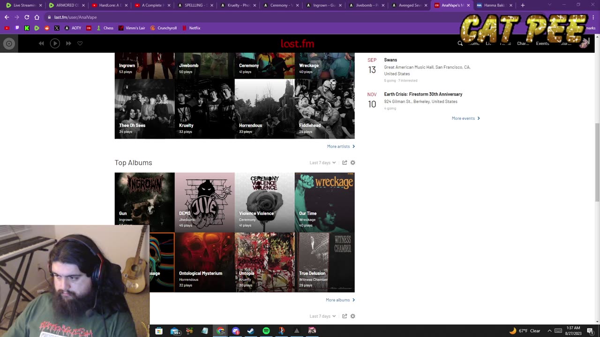The width and height of the screenshot is (600, 337).
Task: Switch to 'Hanma Baki' browser tab
Action: [x=494, y=5]
